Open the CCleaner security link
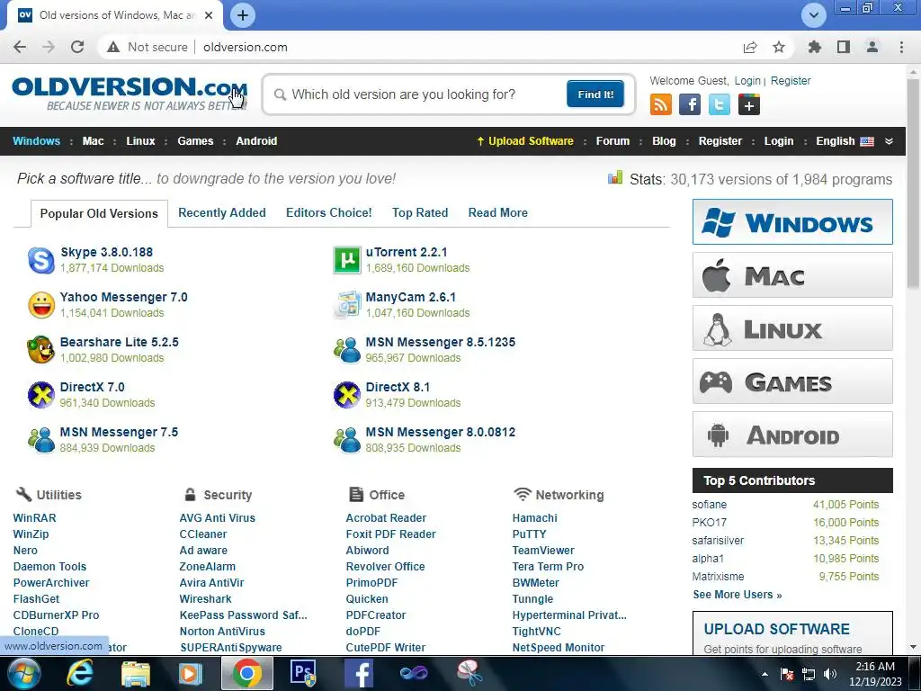Image resolution: width=921 pixels, height=691 pixels. pos(203,534)
